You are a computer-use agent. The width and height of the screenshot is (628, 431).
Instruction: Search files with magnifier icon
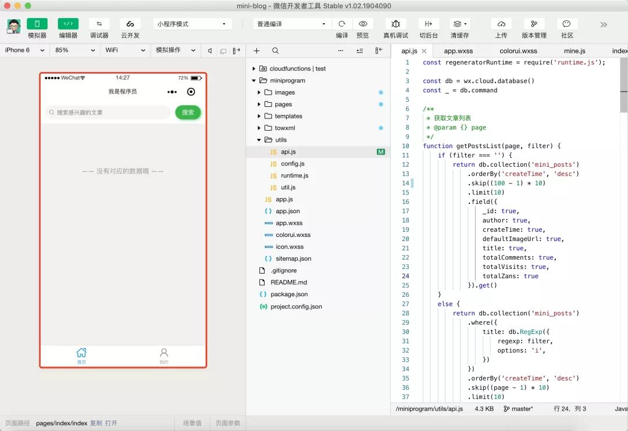[x=275, y=51]
